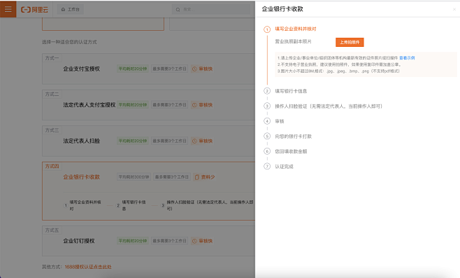
Task: Click the 向您的银行卡打款 step label
Action: point(293,137)
